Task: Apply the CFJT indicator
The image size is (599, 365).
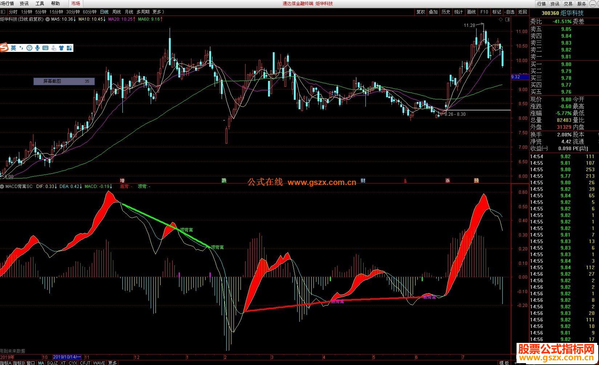Action: coord(85,362)
